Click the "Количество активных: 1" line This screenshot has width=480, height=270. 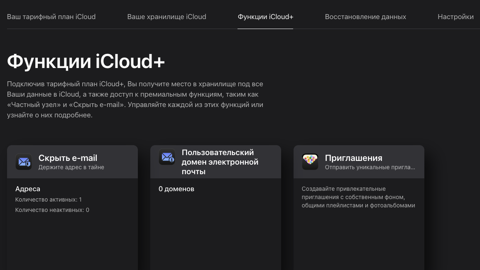coord(48,199)
